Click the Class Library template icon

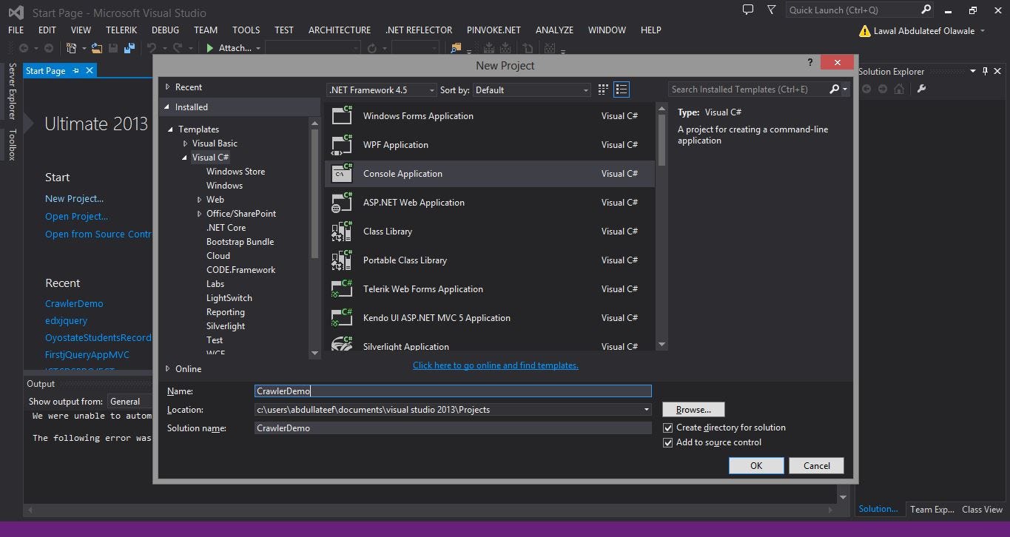(x=342, y=231)
